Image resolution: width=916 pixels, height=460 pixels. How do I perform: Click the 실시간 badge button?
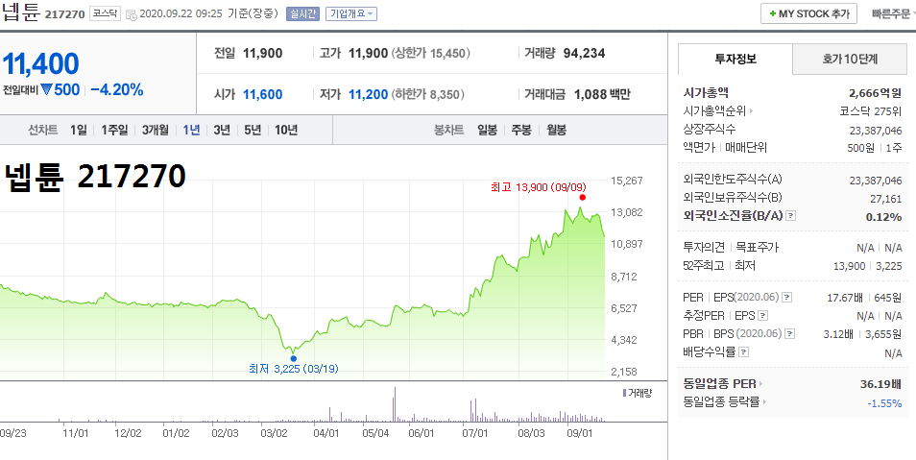(x=302, y=13)
